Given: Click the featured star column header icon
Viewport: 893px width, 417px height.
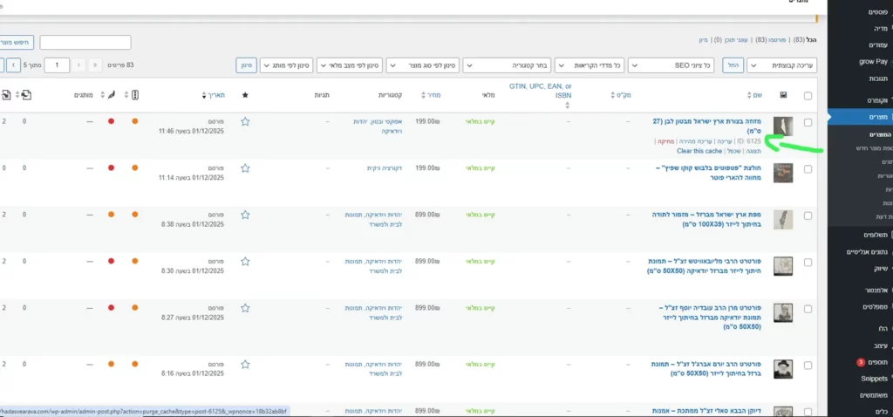Looking at the screenshot, I should [245, 95].
